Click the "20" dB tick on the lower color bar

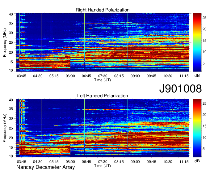[x=204, y=115]
